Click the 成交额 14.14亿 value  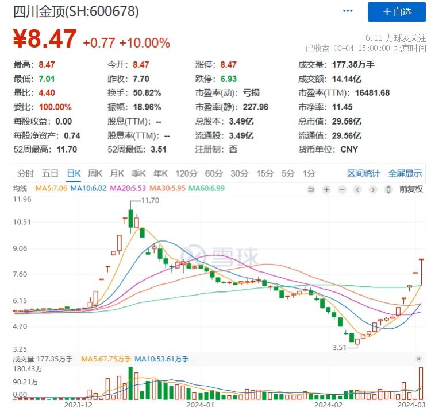(x=347, y=79)
